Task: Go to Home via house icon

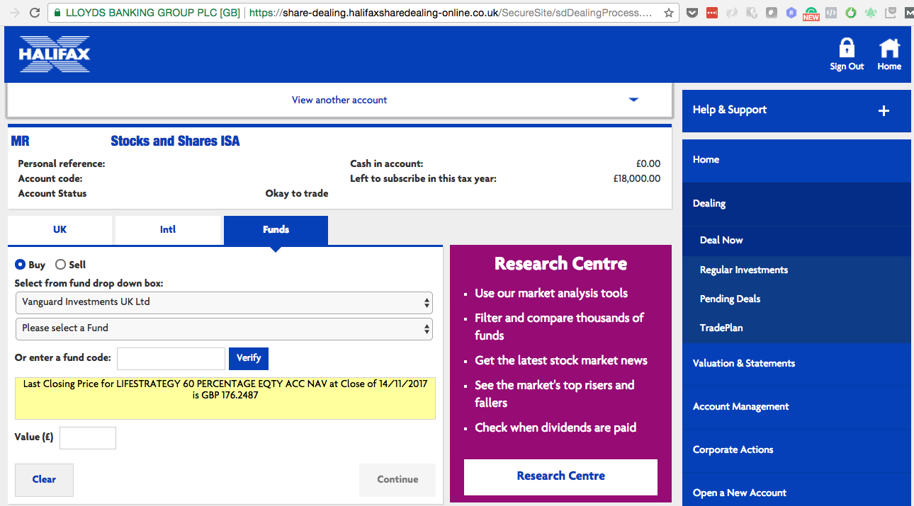Action: [889, 49]
